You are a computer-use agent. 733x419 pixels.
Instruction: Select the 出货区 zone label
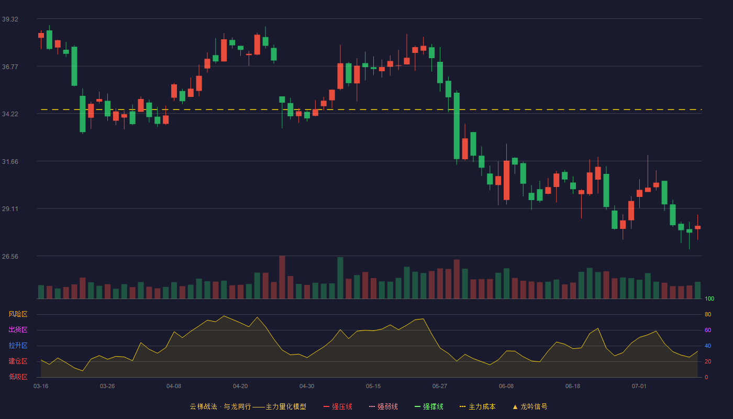(18, 330)
